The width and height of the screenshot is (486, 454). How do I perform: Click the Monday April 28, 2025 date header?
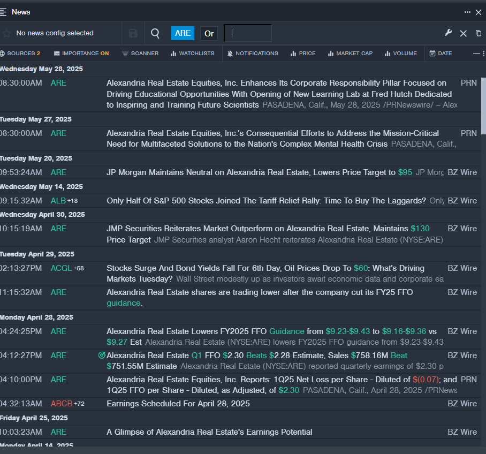36,317
